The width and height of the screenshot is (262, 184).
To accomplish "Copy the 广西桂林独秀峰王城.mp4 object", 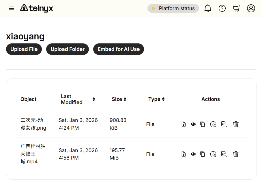I will click(203, 154).
